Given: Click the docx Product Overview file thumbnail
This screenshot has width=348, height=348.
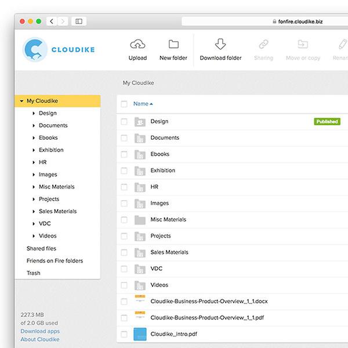Looking at the screenshot, I should 140,299.
